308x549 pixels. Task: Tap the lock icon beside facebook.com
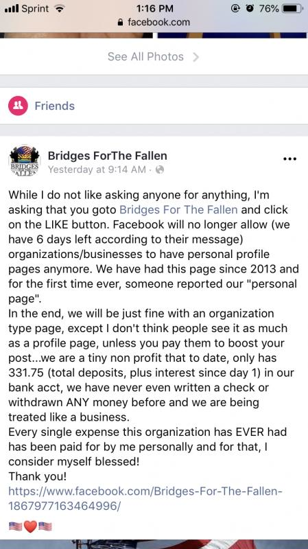click(121, 23)
